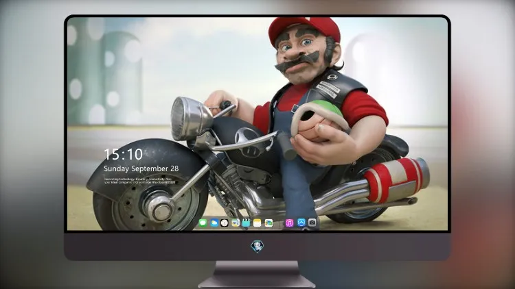Launch the pink Music app in the dock
The width and height of the screenshot is (515, 289).
click(x=290, y=223)
